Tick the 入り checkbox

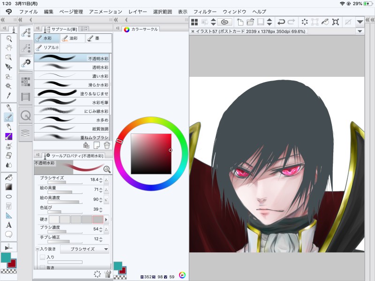coord(43,257)
